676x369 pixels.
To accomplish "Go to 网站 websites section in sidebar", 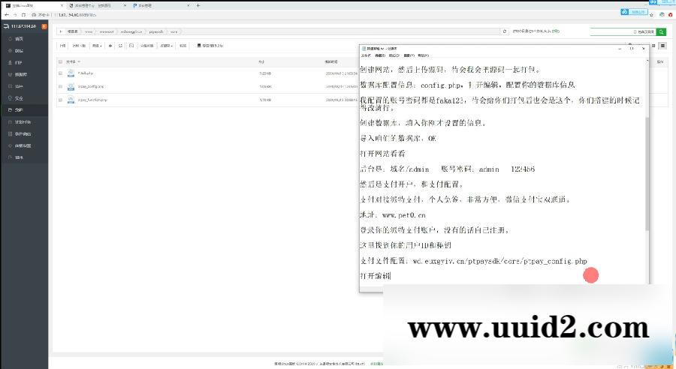I will (20, 50).
